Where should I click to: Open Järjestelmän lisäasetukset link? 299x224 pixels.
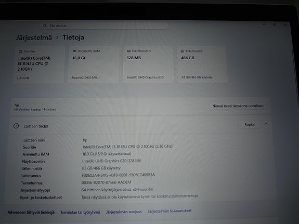[x=170, y=211]
